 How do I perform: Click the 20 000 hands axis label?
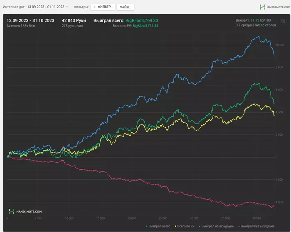click(x=131, y=218)
